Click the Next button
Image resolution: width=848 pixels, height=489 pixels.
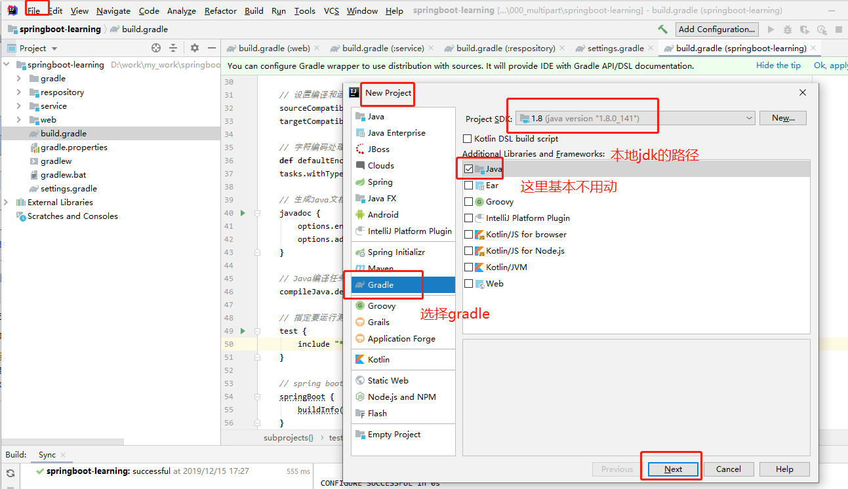click(x=673, y=469)
